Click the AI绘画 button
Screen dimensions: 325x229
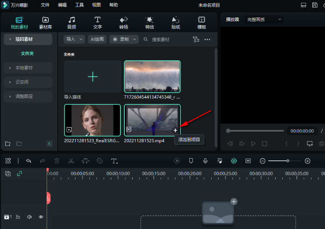pyautogui.click(x=97, y=39)
